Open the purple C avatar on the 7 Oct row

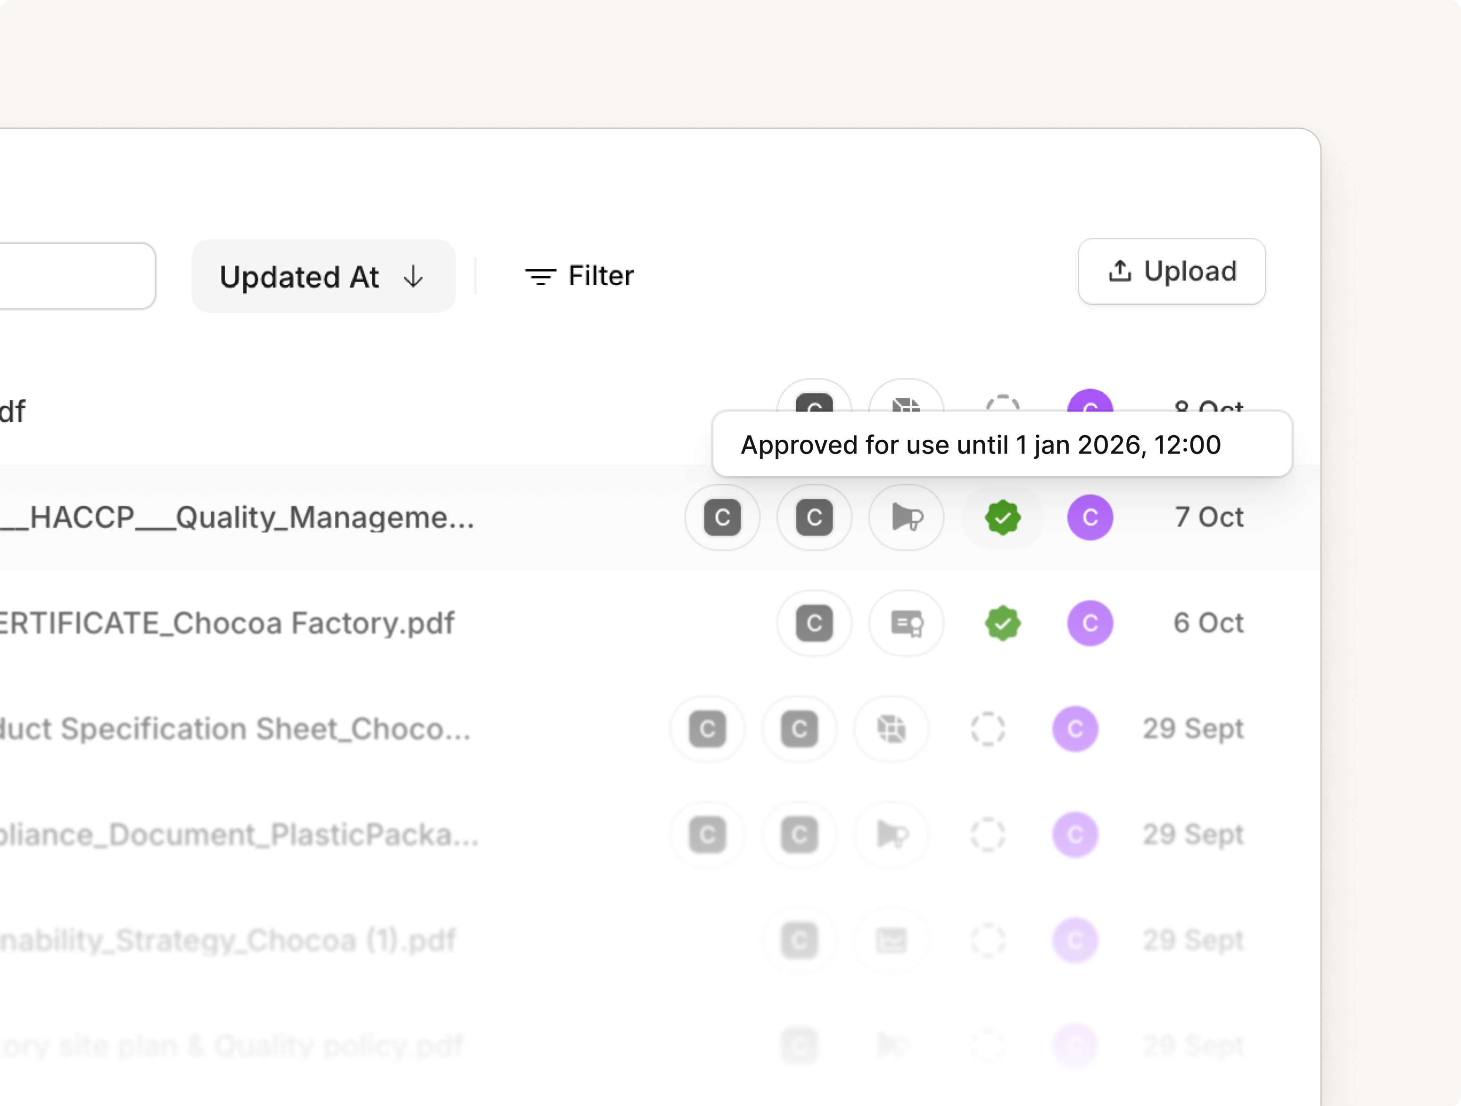click(1090, 518)
